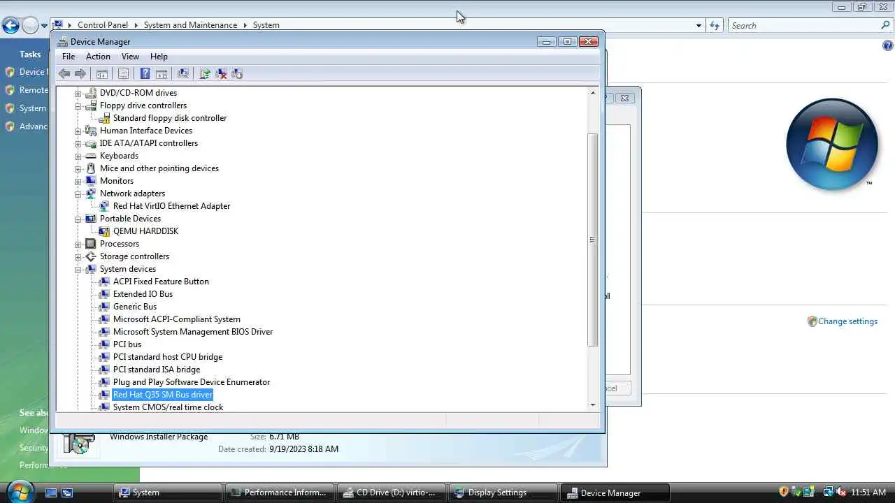Click the Change settings link
Screen dimensions: 895x503
847,321
